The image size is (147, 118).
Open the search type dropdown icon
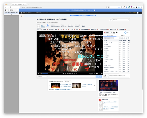pos(111,20)
